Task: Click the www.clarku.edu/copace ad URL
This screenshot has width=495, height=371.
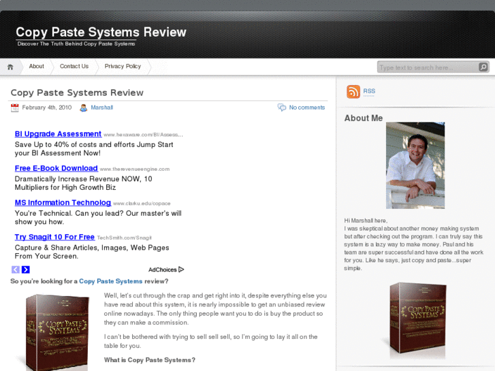Action: [142, 204]
